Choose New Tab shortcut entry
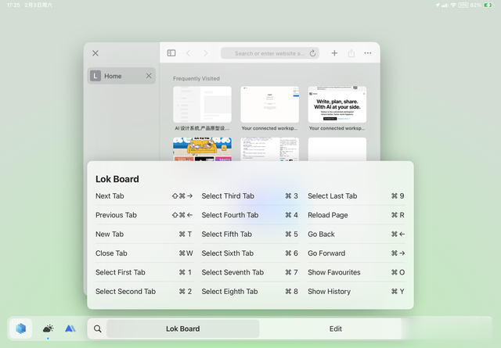Image resolution: width=501 pixels, height=348 pixels. tap(144, 234)
